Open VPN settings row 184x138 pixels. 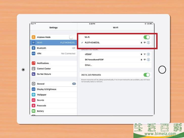54,53
